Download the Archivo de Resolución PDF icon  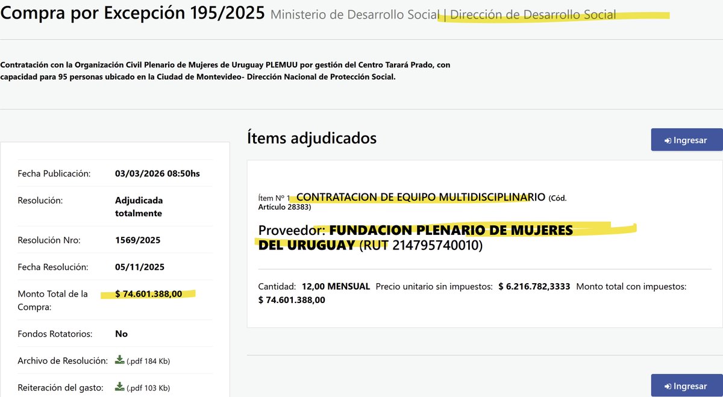click(x=119, y=360)
